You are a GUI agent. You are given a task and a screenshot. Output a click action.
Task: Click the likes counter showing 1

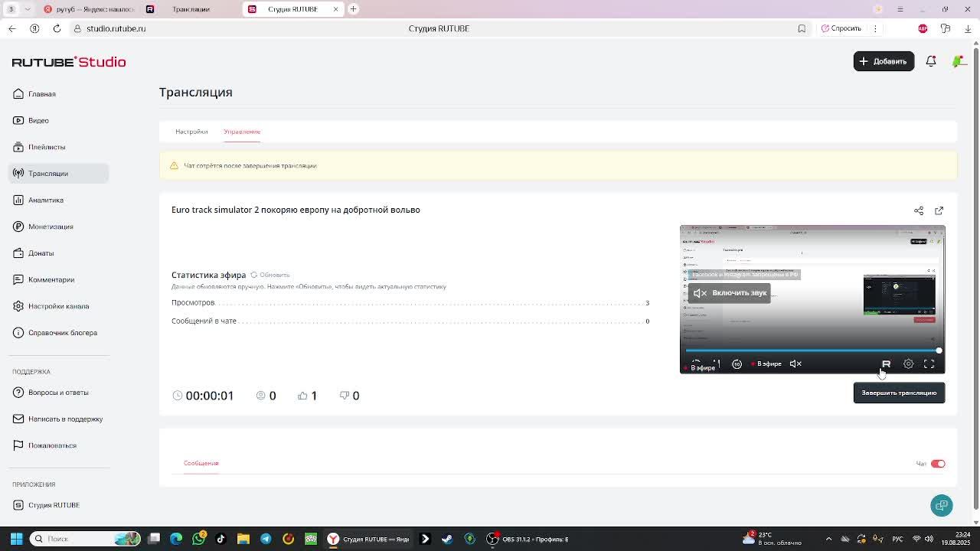coord(308,396)
